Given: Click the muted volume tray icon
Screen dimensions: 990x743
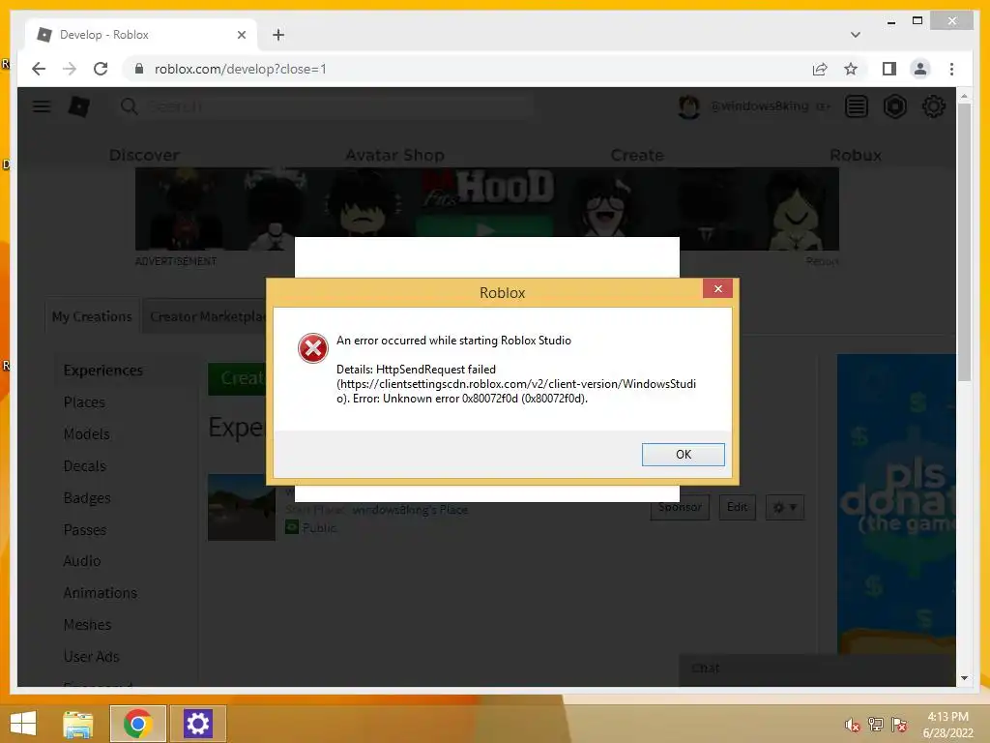Looking at the screenshot, I should [x=853, y=725].
